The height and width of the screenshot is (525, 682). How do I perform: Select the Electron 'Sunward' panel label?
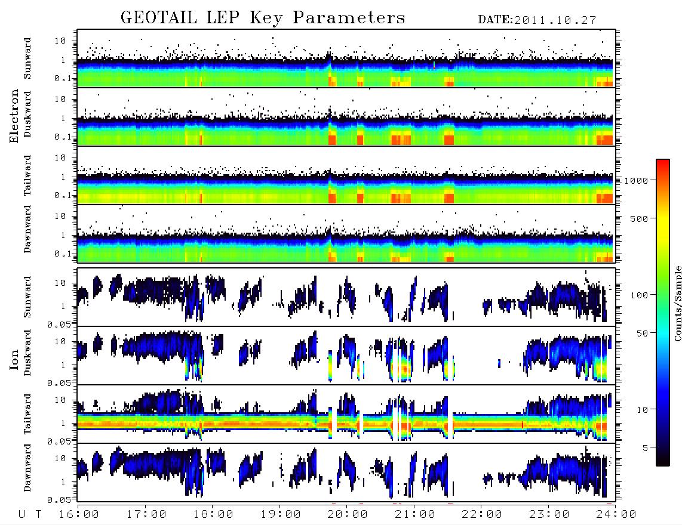[27, 58]
